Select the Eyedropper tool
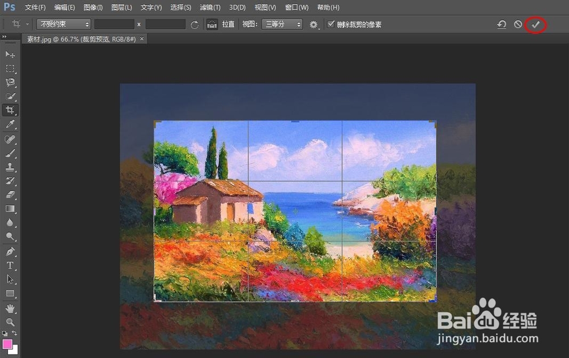The width and height of the screenshot is (569, 358). coord(10,124)
